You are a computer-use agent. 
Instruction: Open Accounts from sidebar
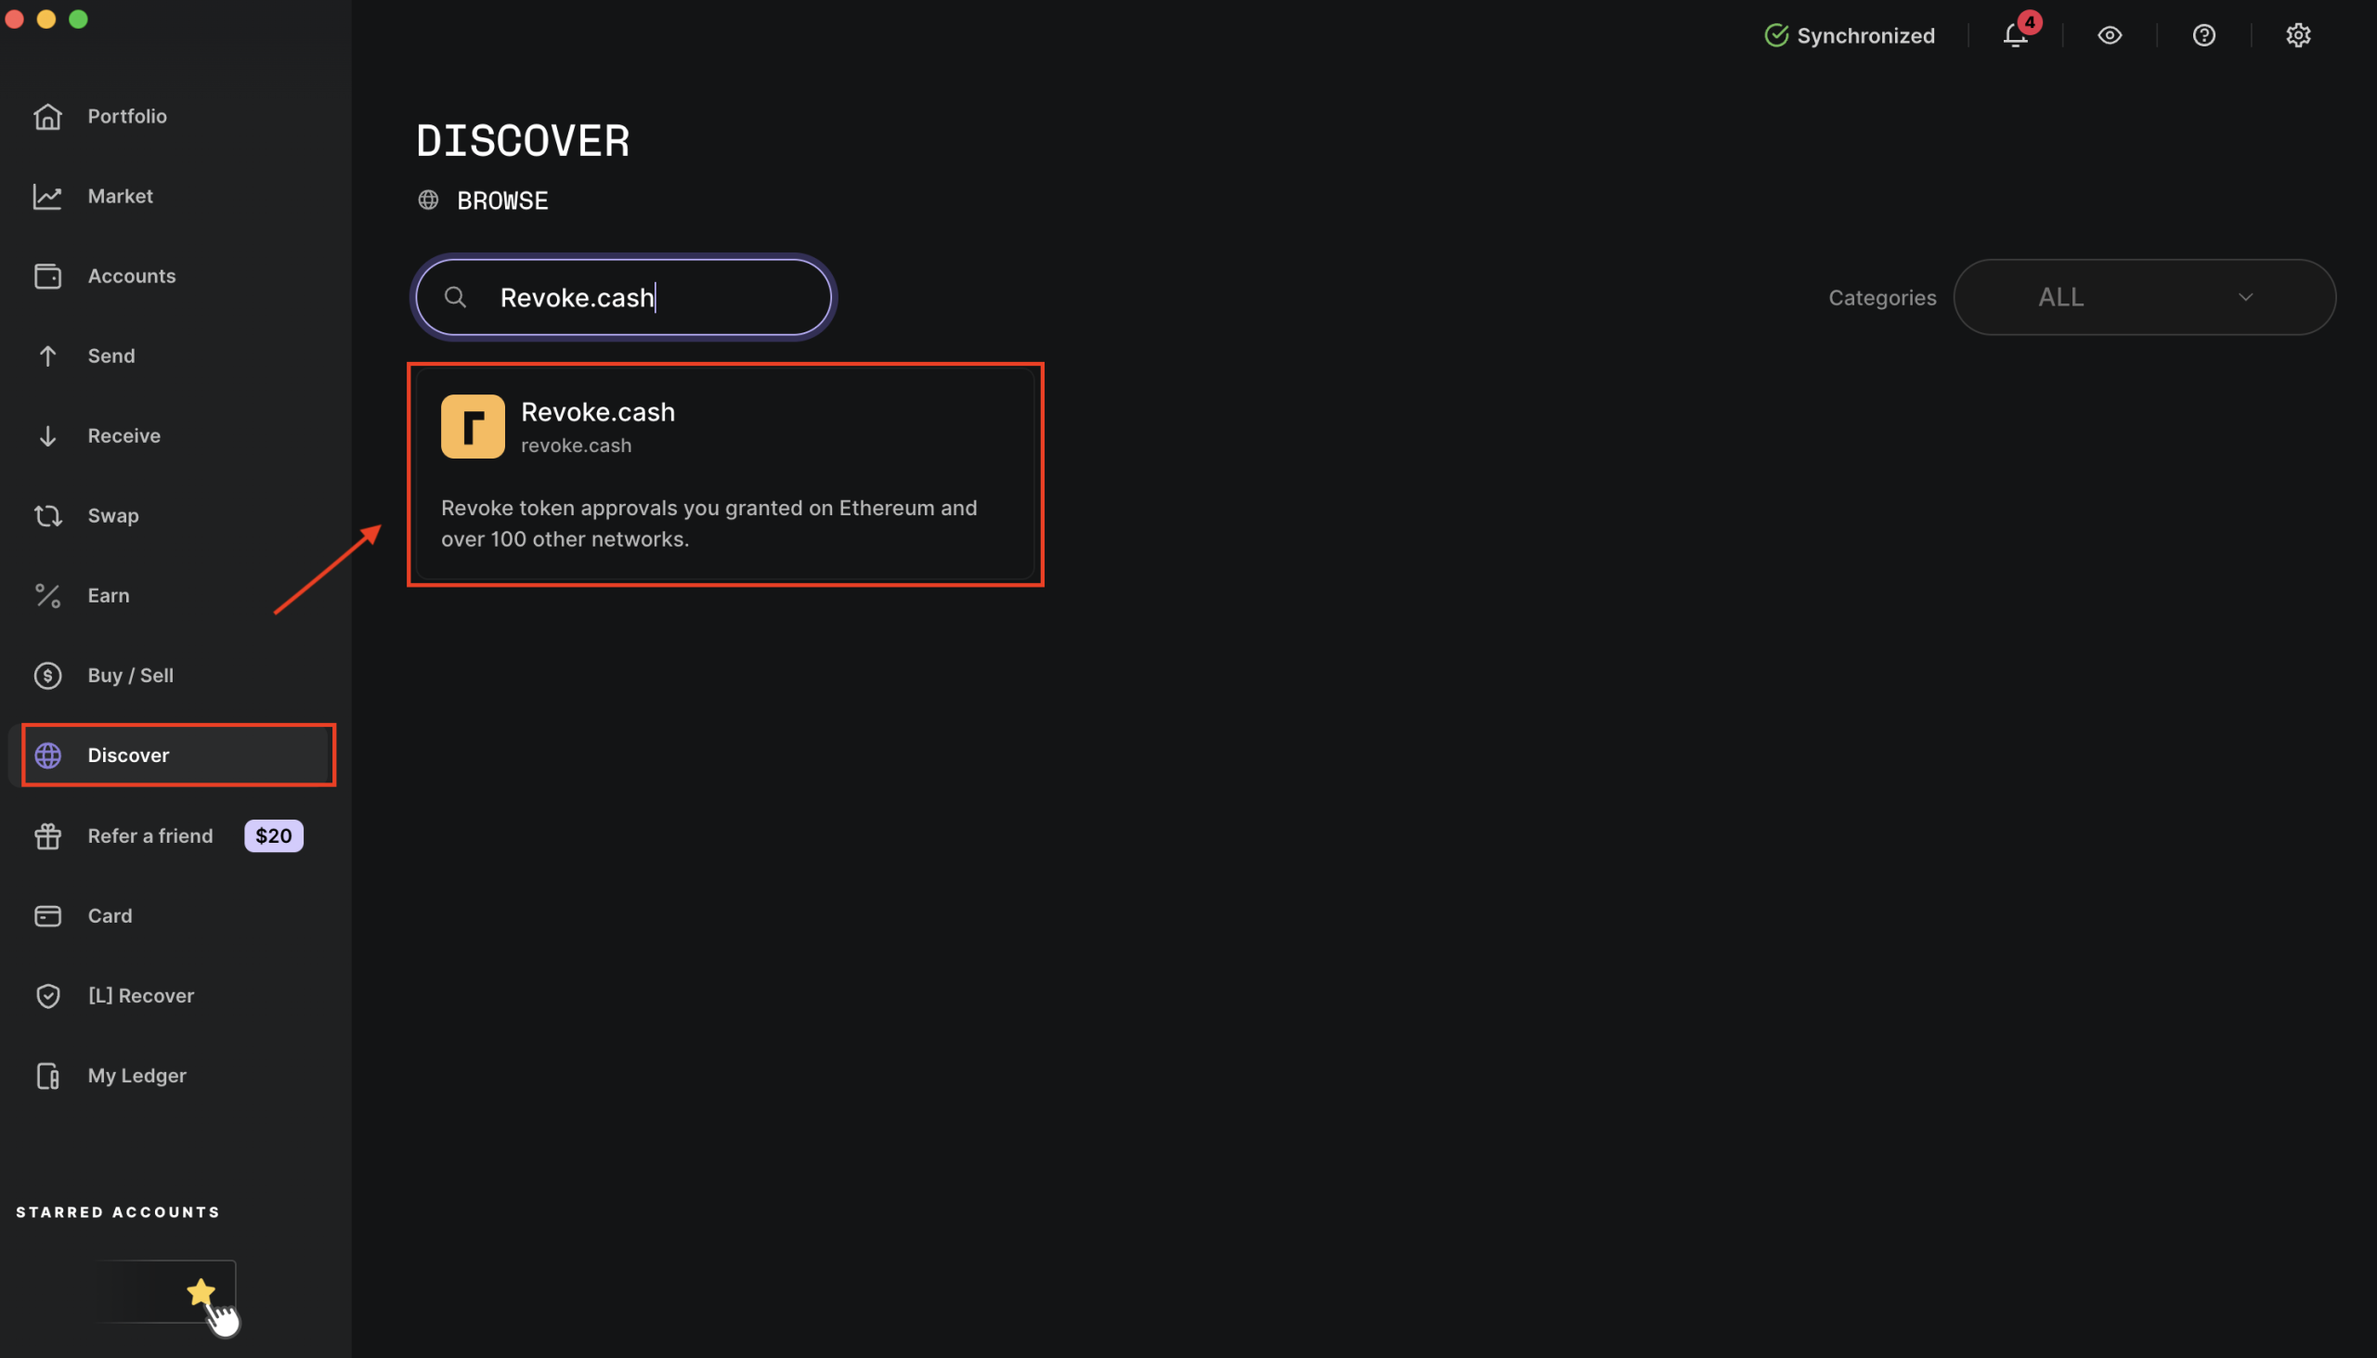(132, 276)
